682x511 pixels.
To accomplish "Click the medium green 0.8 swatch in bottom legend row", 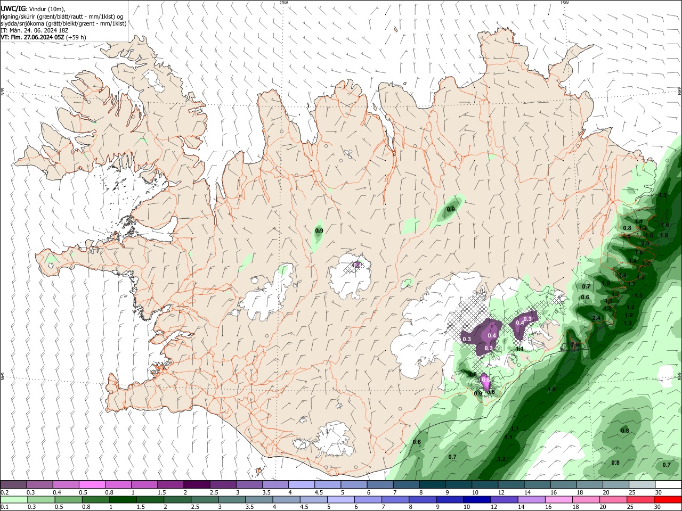I will click(x=96, y=499).
